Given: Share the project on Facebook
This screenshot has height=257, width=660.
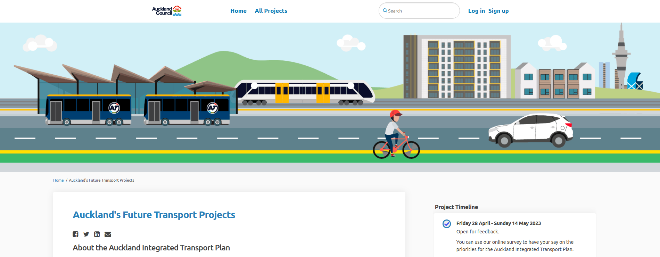Looking at the screenshot, I should tap(75, 234).
